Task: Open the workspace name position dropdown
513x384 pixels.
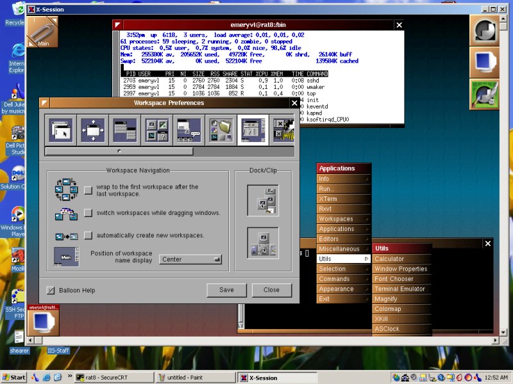Action: 190,259
